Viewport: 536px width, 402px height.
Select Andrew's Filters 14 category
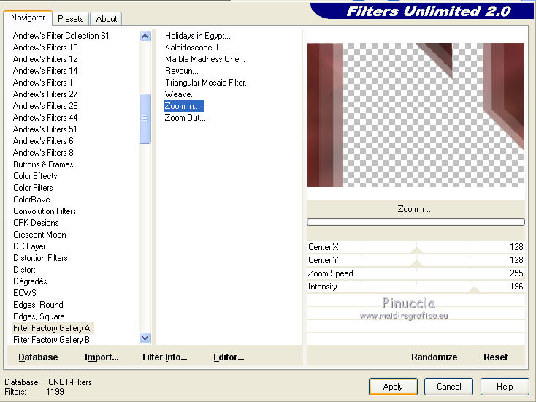(x=45, y=70)
